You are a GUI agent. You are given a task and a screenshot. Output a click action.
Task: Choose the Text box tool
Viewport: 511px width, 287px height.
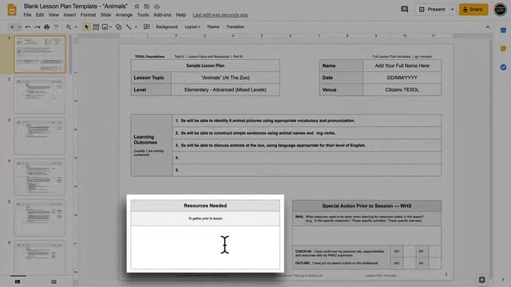(96, 27)
